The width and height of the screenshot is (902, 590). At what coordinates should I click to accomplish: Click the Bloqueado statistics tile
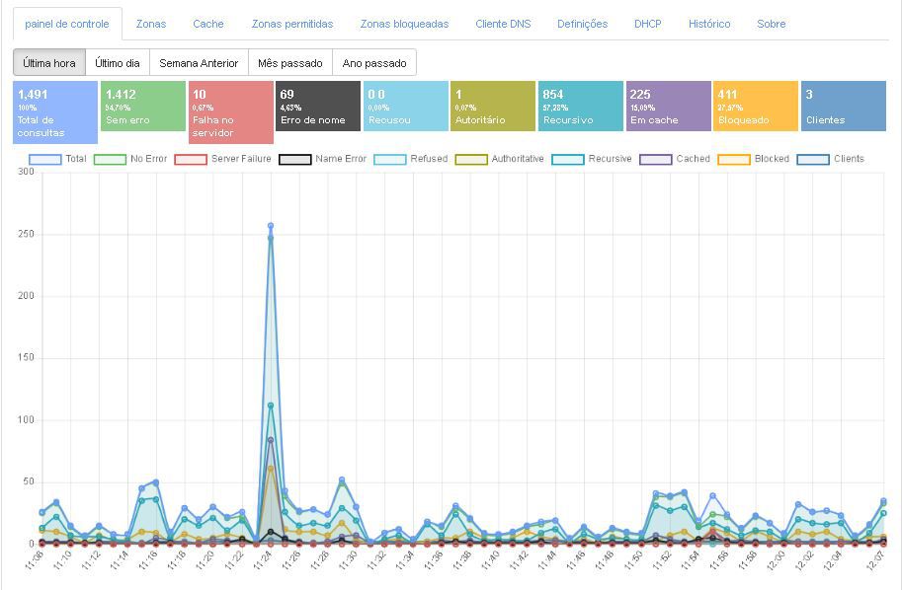pyautogui.click(x=755, y=107)
